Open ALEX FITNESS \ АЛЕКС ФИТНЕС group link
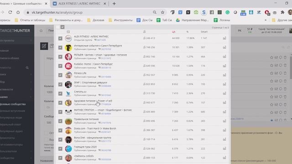 coord(91,36)
